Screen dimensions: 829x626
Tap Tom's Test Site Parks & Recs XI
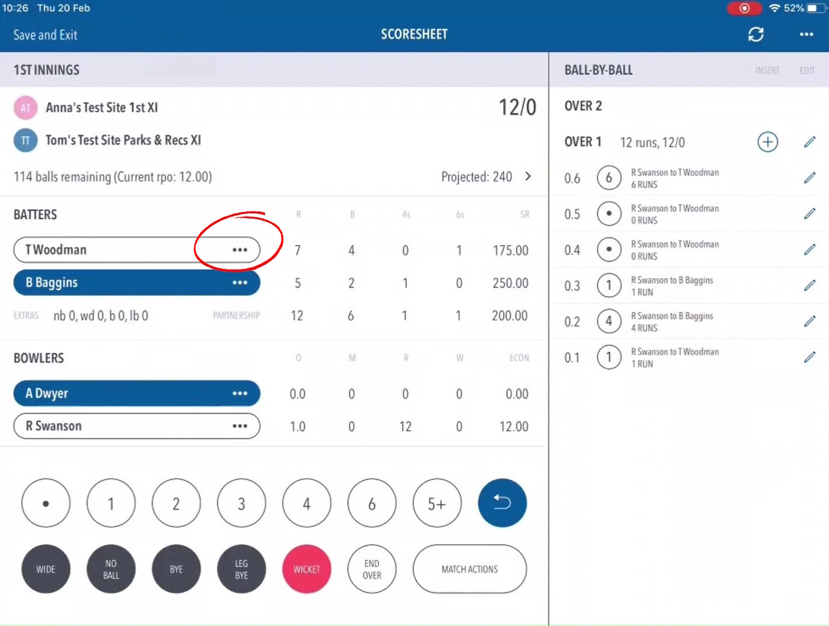tap(123, 140)
